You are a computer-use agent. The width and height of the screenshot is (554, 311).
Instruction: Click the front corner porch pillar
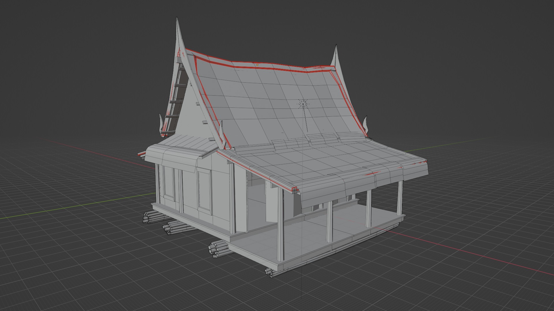click(x=280, y=224)
